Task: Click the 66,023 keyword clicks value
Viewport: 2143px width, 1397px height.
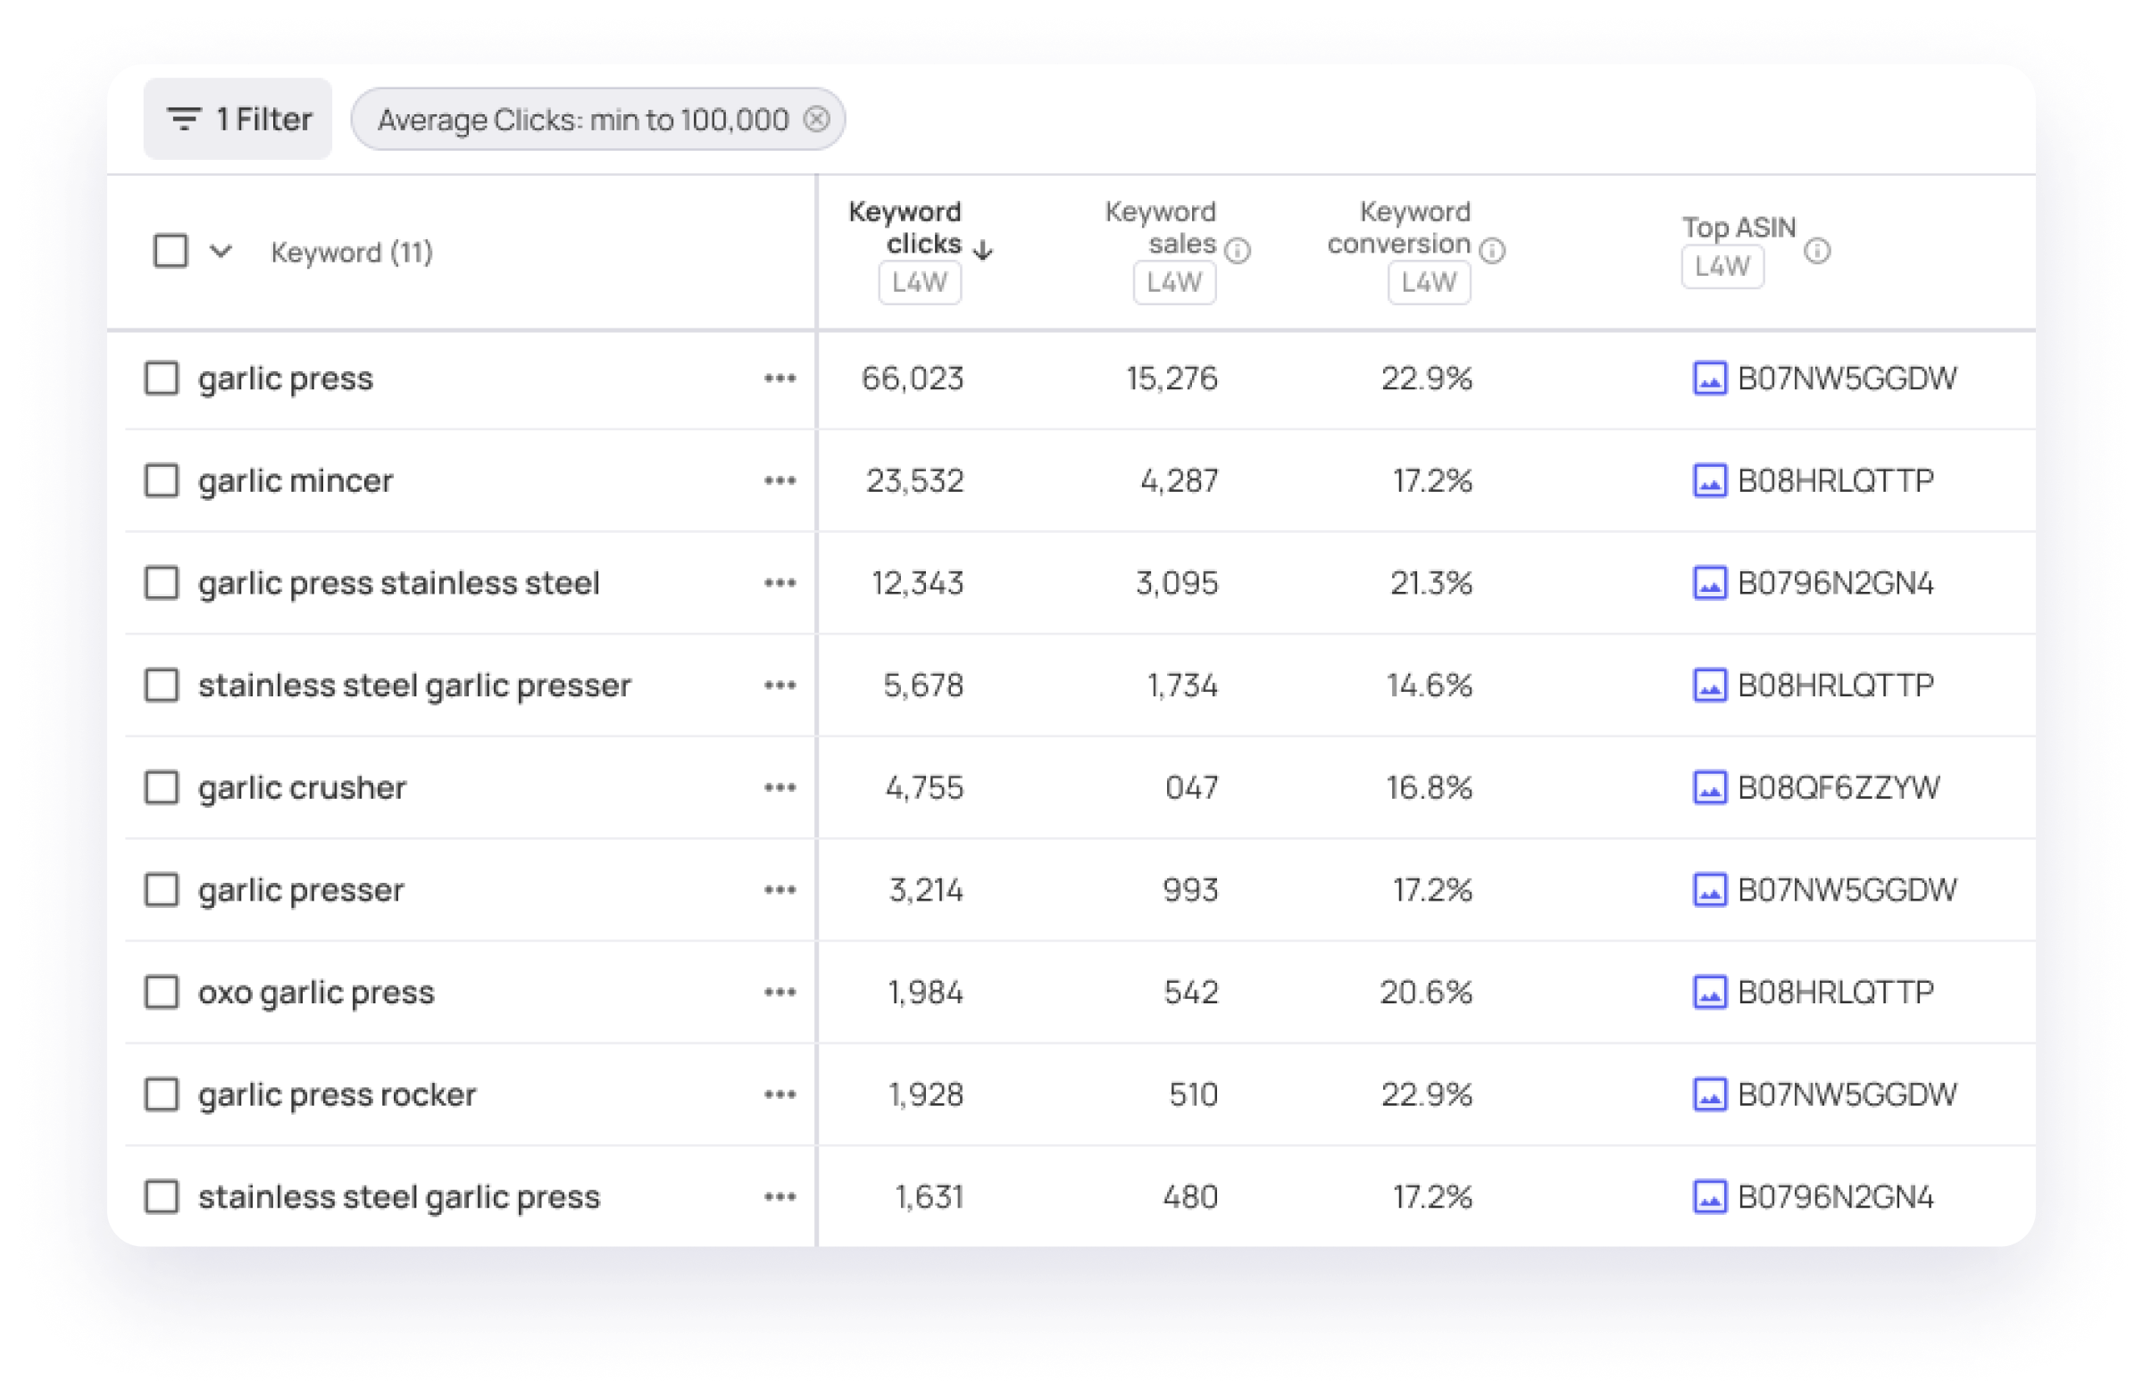Action: tap(913, 378)
